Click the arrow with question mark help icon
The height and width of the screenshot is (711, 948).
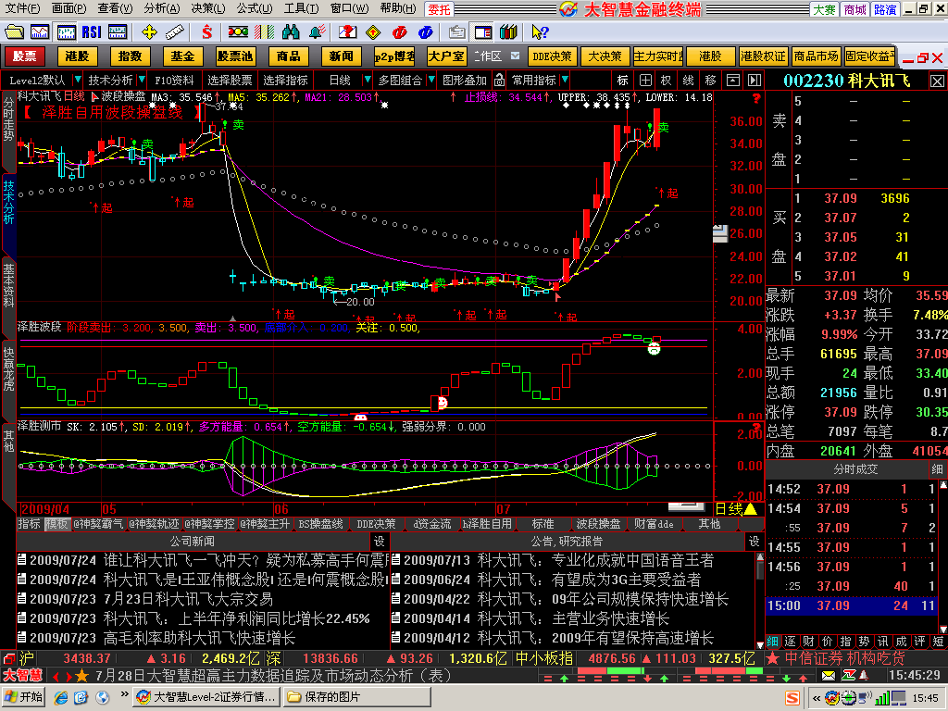(x=540, y=32)
